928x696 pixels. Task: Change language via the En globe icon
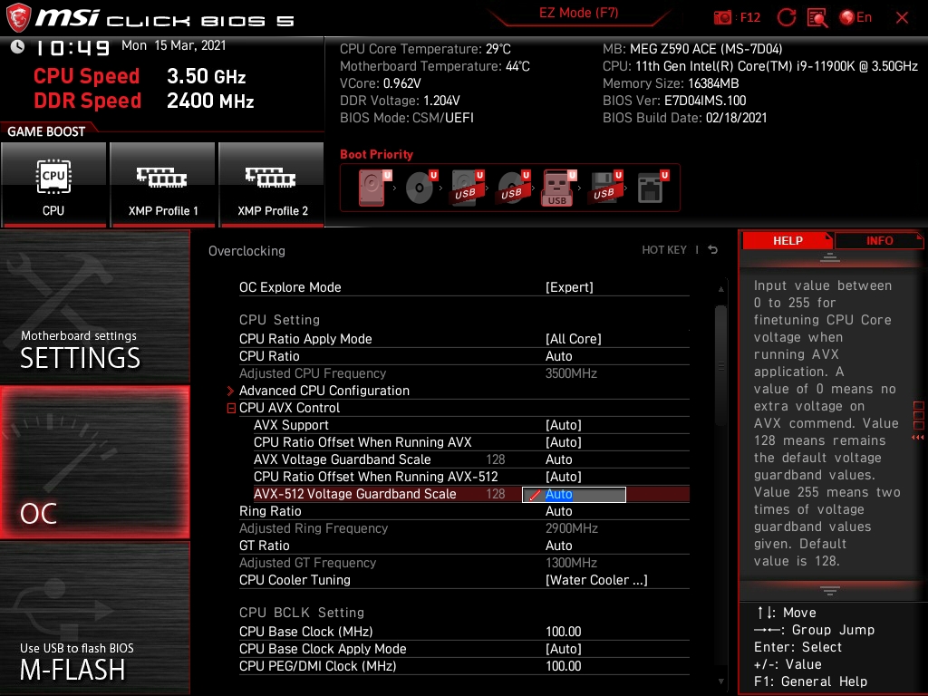coord(855,17)
